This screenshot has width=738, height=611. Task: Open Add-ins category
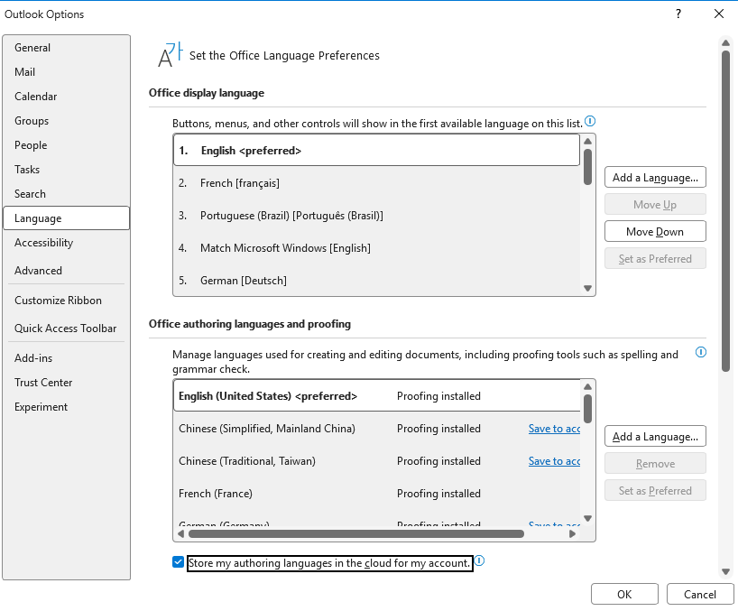pyautogui.click(x=67, y=358)
